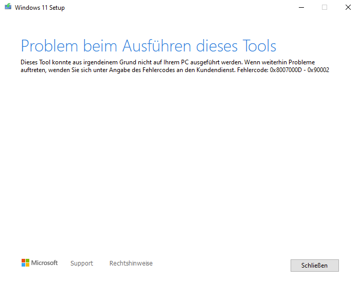Click the Windows 11 Setup title bar icon

coord(8,6)
